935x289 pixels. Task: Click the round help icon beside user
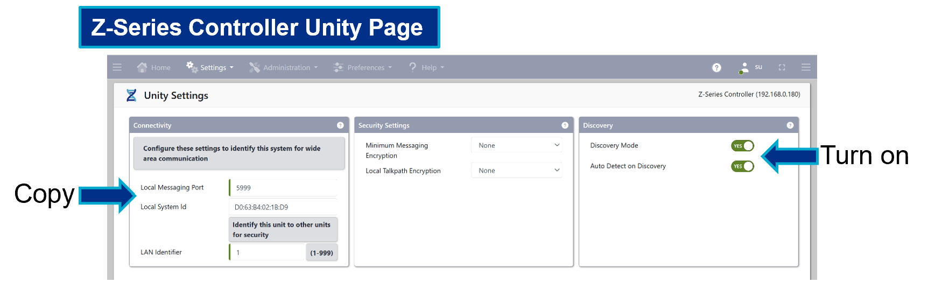pos(716,67)
